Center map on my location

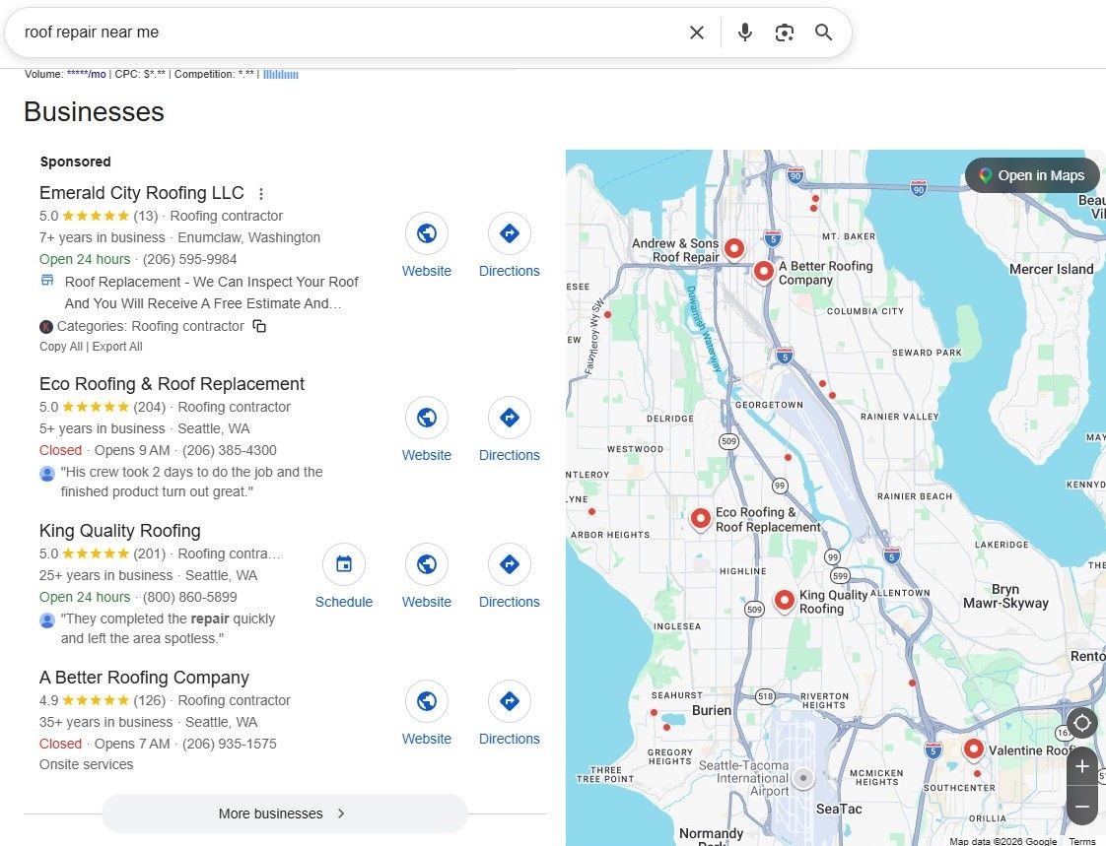1082,723
